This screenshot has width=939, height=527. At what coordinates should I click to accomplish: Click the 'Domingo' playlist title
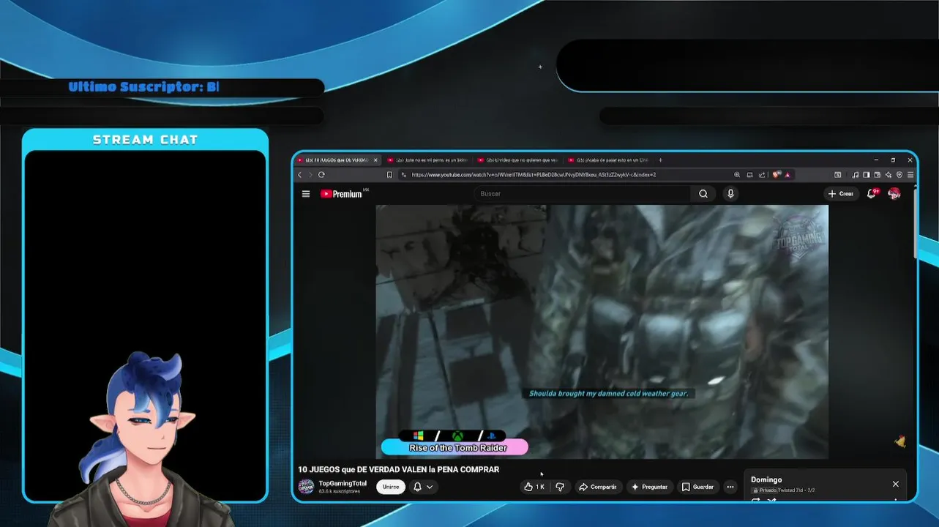[766, 480]
